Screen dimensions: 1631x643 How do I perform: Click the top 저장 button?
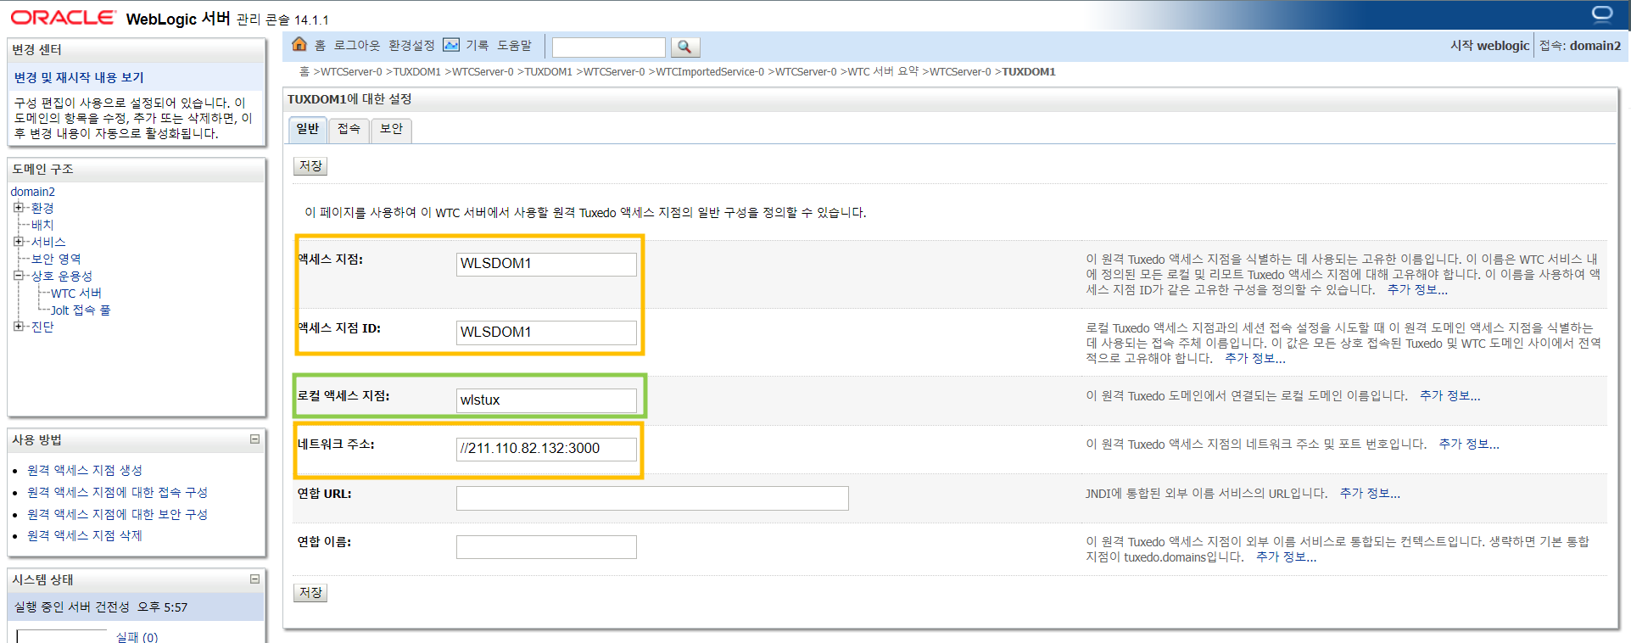tap(310, 166)
